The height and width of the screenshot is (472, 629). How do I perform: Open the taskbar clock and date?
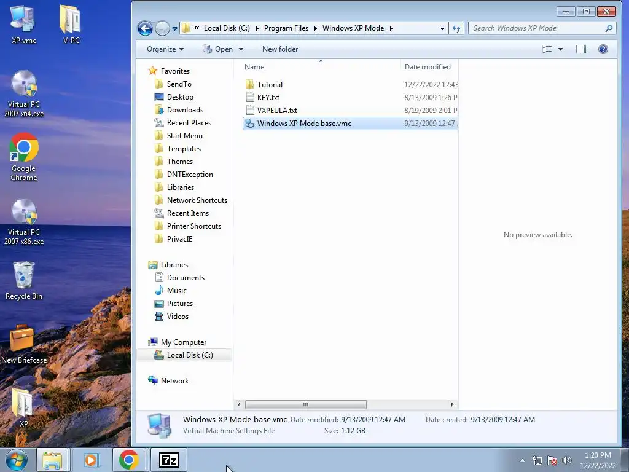(598, 460)
